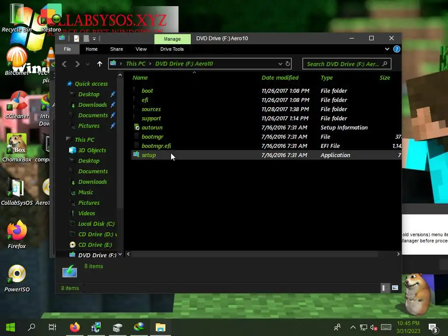Screen dimensions: 448x336
Task: Switch to large icons view layout
Action: coord(395,288)
